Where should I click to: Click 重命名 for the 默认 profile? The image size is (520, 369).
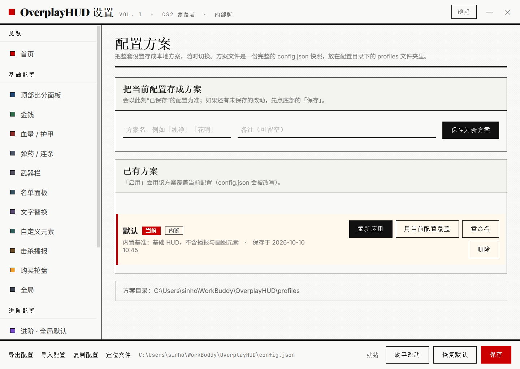click(x=481, y=229)
